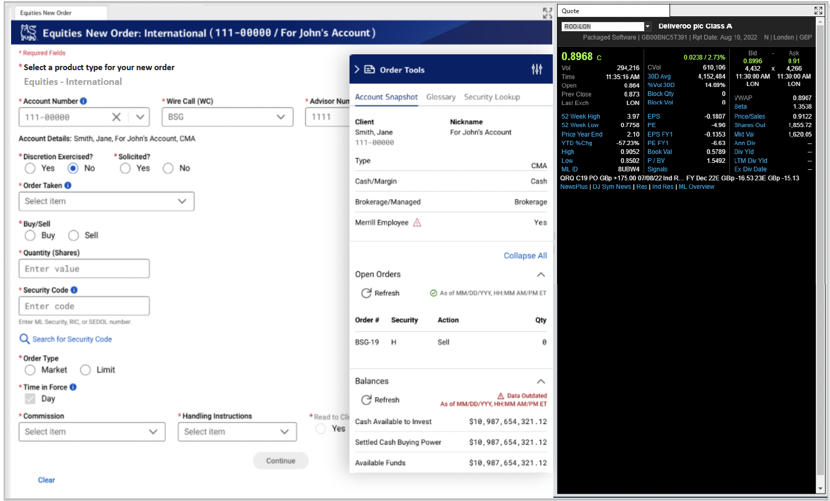The width and height of the screenshot is (830, 501).
Task: Collapse the Open Orders section chevron
Action: tap(541, 275)
